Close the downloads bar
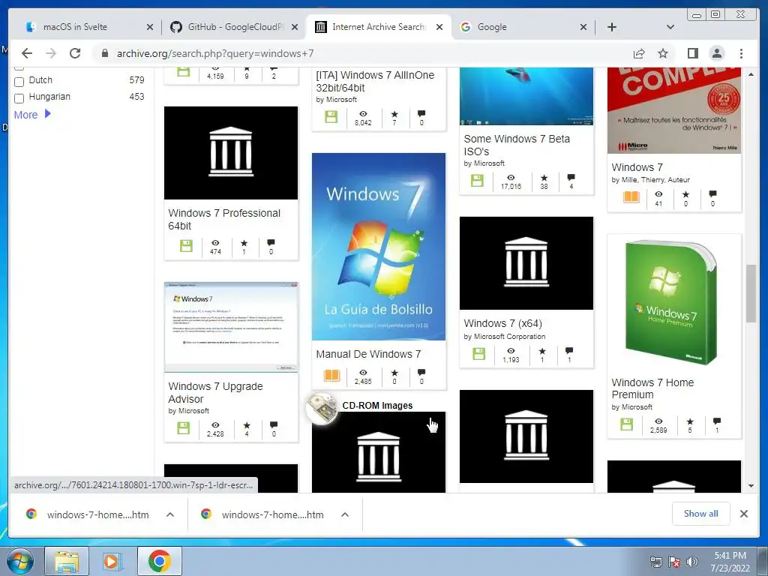Image resolution: width=768 pixels, height=576 pixels. (743, 513)
